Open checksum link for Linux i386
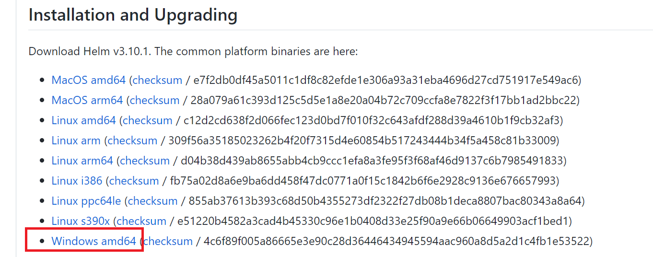Image resolution: width=653 pixels, height=257 pixels. click(x=134, y=181)
